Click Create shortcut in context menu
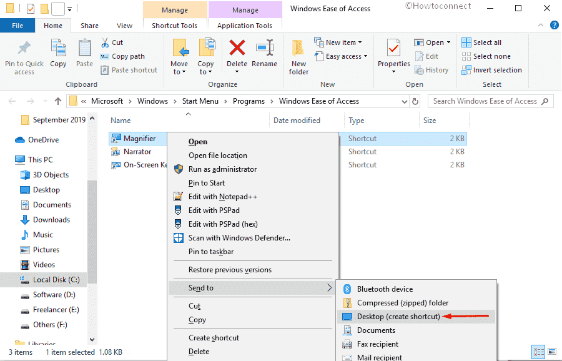562x361 pixels. [214, 338]
